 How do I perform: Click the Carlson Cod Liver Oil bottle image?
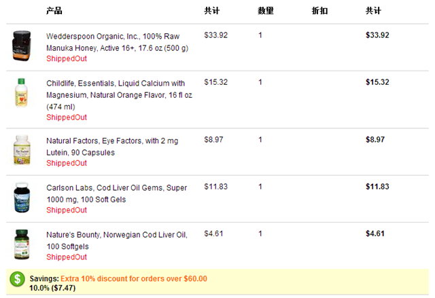click(22, 197)
